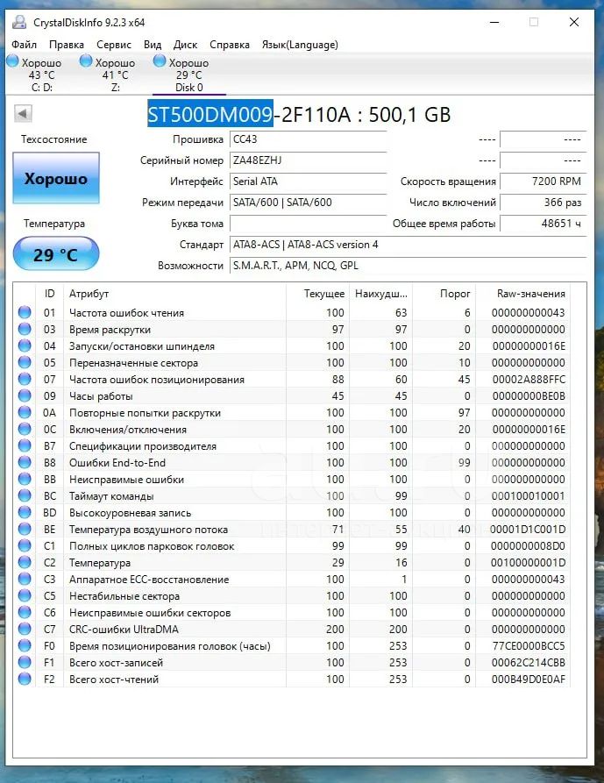Select the Переназначенные сектора attribute text
The image size is (604, 783).
[133, 363]
